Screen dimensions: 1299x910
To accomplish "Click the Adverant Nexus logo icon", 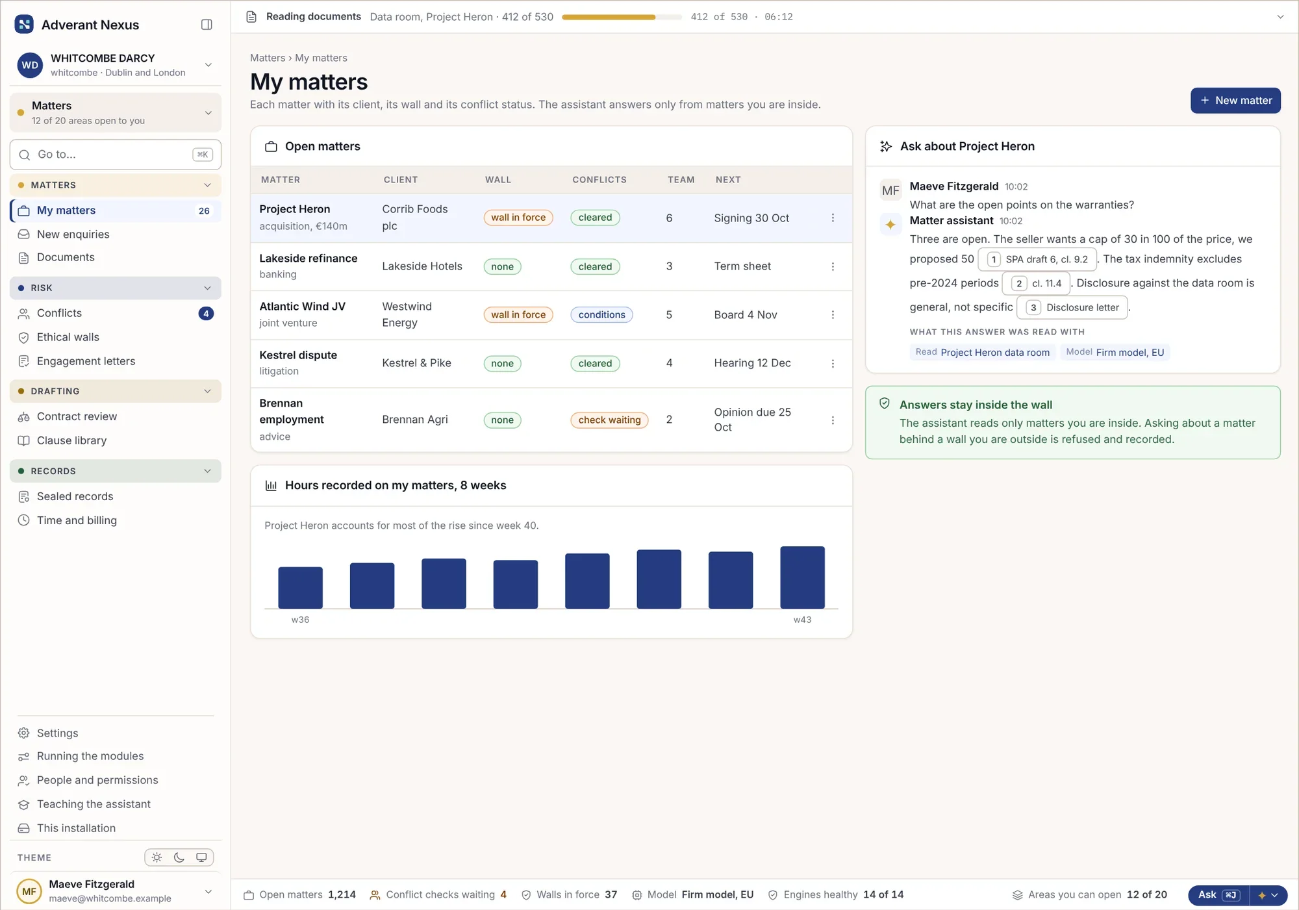I will pos(24,25).
